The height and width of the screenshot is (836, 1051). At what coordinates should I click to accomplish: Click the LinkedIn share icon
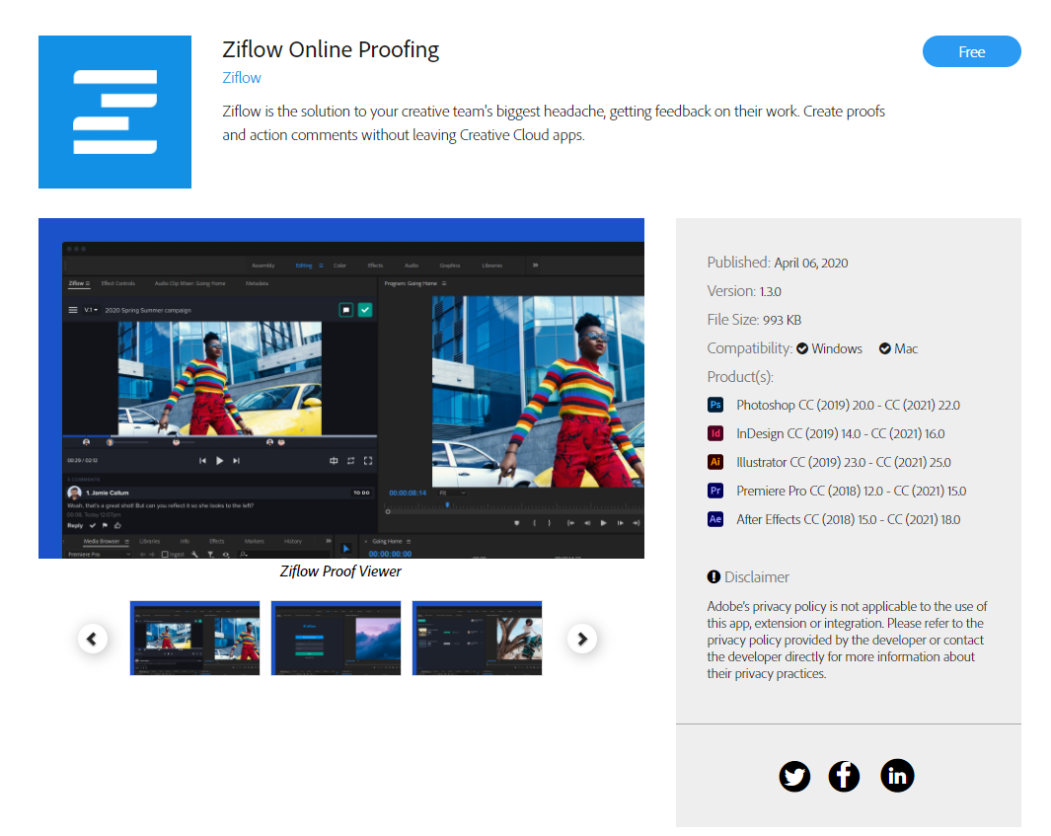pyautogui.click(x=896, y=776)
